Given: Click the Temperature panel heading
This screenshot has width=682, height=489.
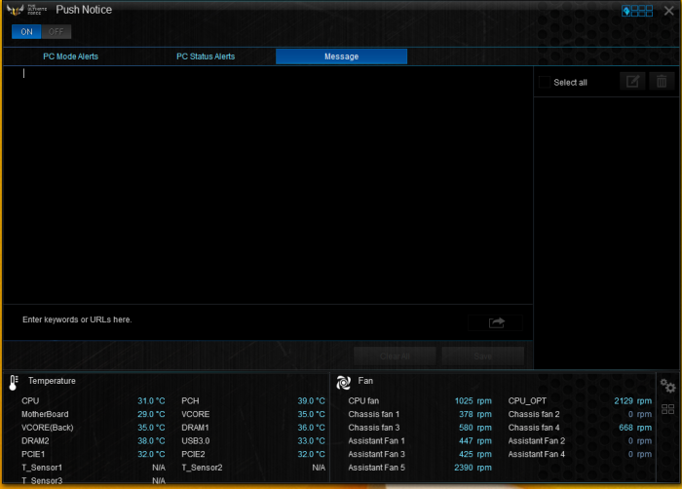Looking at the screenshot, I should 52,381.
